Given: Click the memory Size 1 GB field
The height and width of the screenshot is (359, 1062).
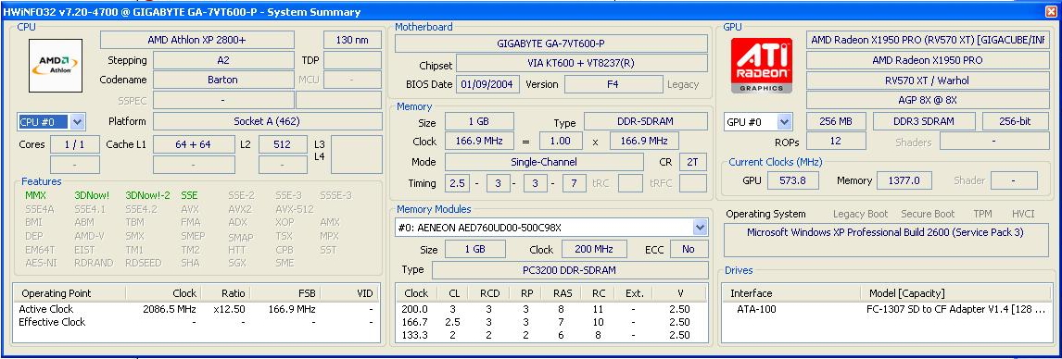Looking at the screenshot, I should pyautogui.click(x=479, y=122).
